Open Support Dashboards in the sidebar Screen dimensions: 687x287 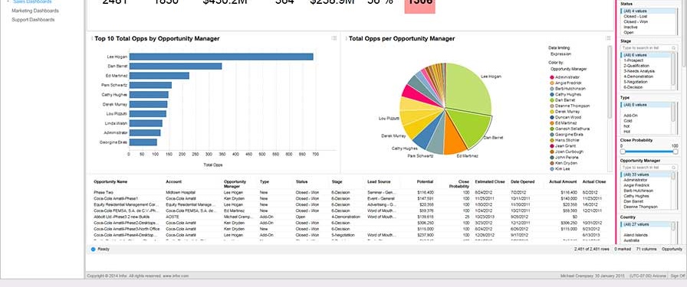click(33, 20)
